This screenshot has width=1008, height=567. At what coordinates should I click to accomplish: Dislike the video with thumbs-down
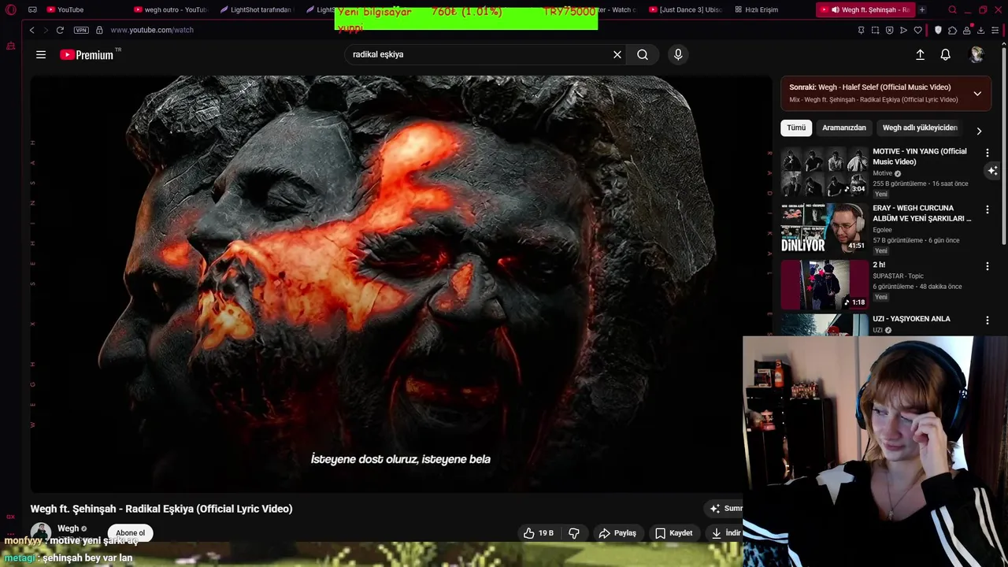(x=574, y=533)
